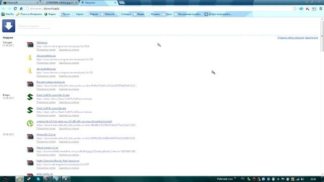Click the downloads search field
This screenshot has height=182, width=324.
34,26
